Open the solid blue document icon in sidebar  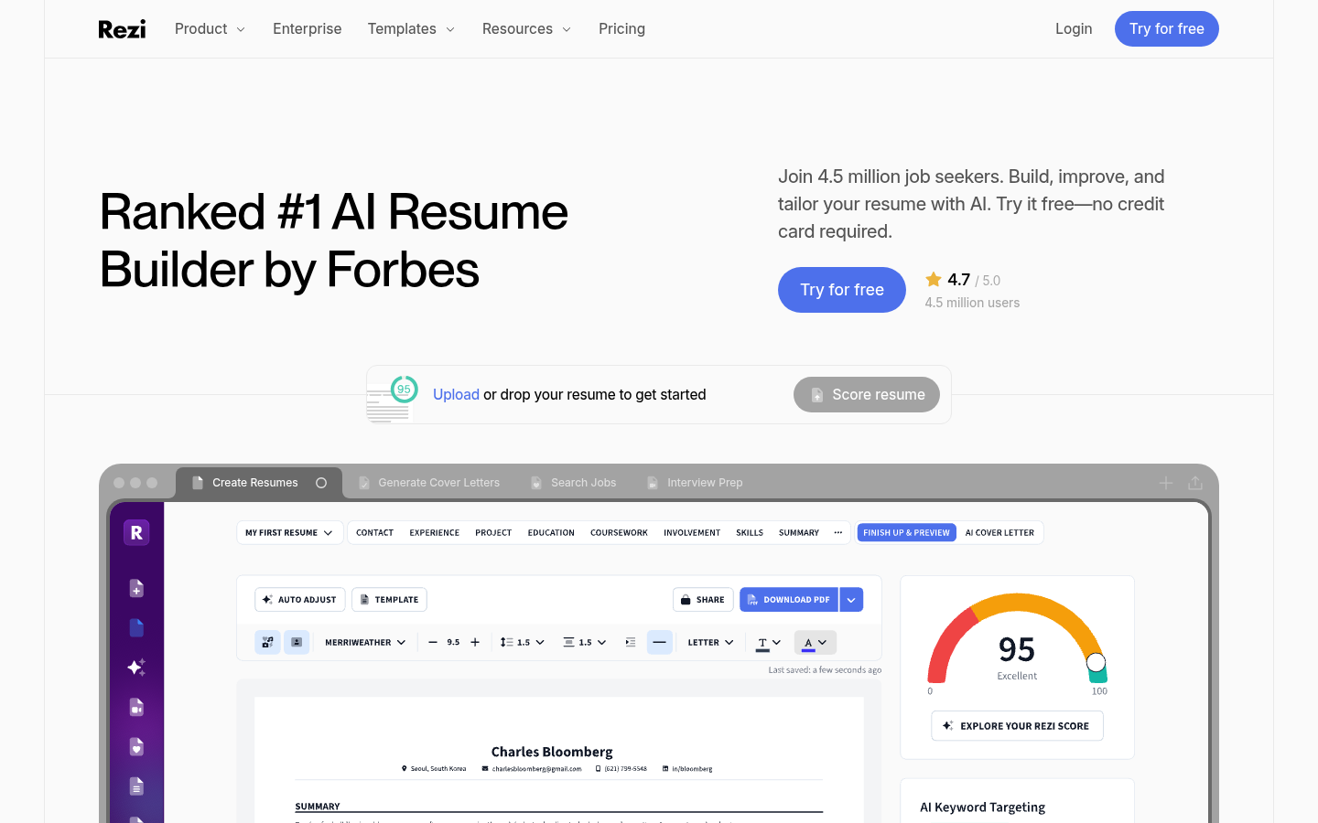[136, 627]
